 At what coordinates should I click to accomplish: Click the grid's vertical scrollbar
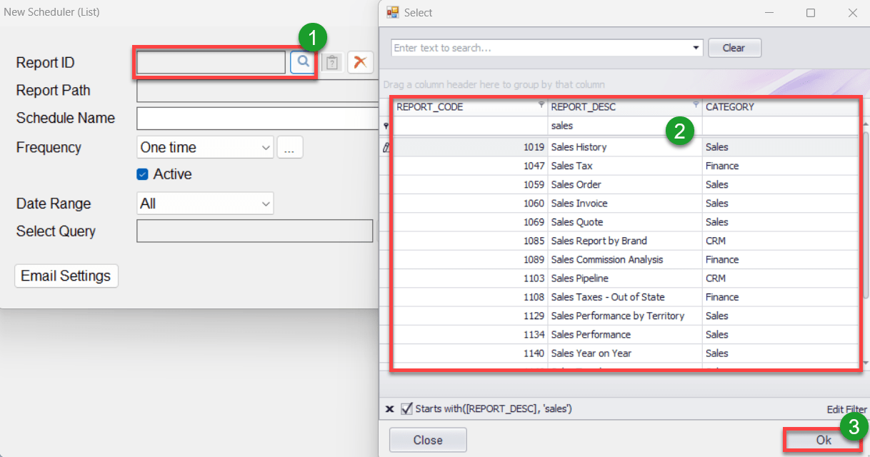click(x=865, y=214)
